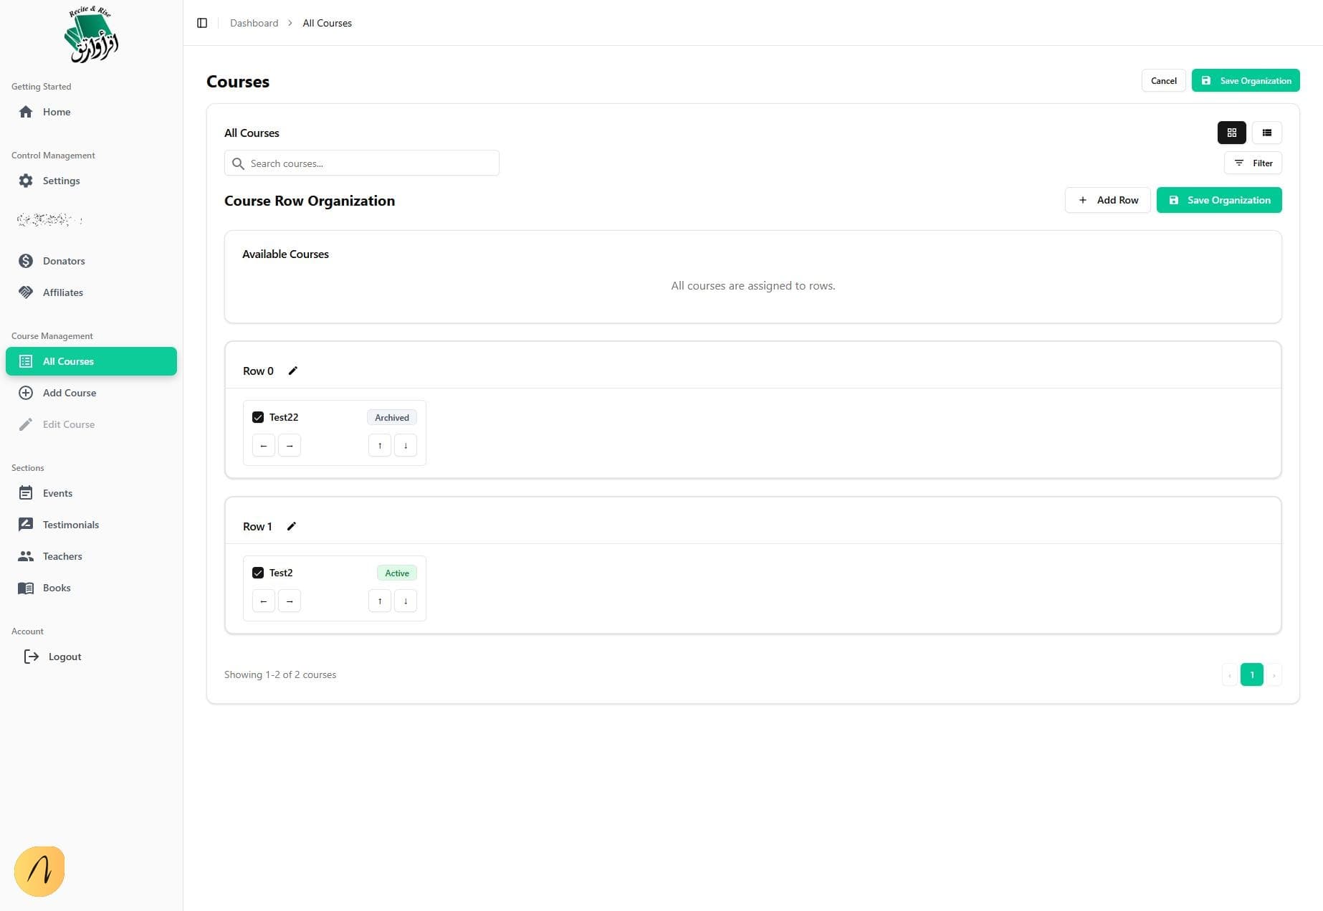Uncheck the Test2 course checkbox
This screenshot has width=1323, height=911.
[x=258, y=573]
